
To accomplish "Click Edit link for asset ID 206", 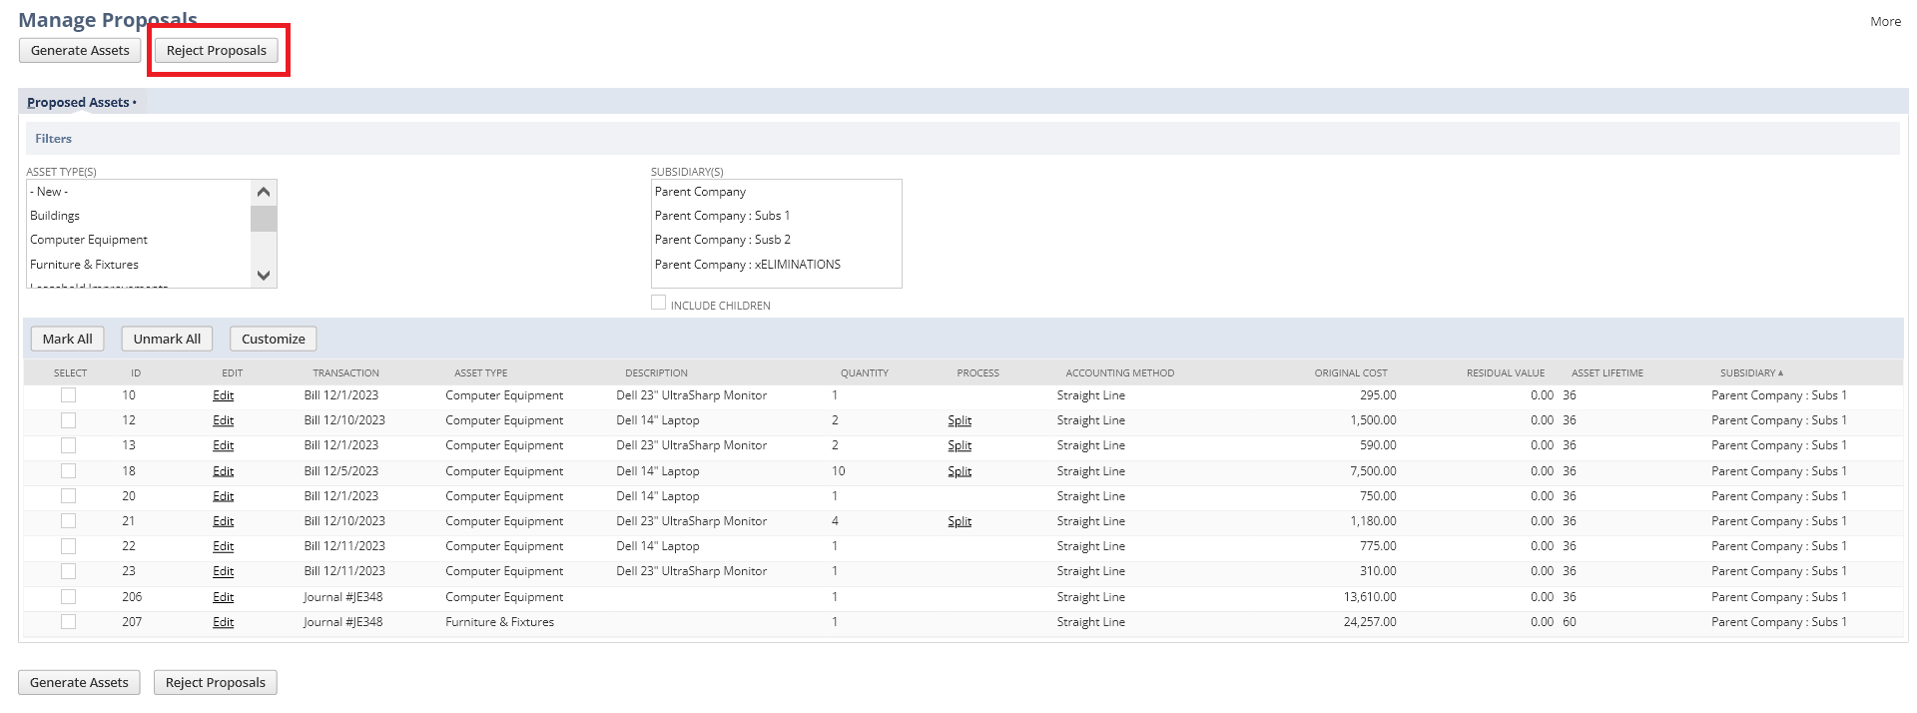I will (223, 597).
